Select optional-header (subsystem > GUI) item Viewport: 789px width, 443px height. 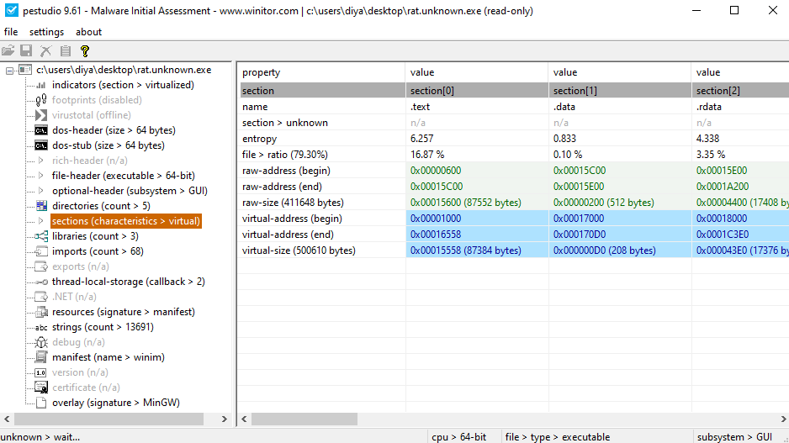tap(130, 191)
